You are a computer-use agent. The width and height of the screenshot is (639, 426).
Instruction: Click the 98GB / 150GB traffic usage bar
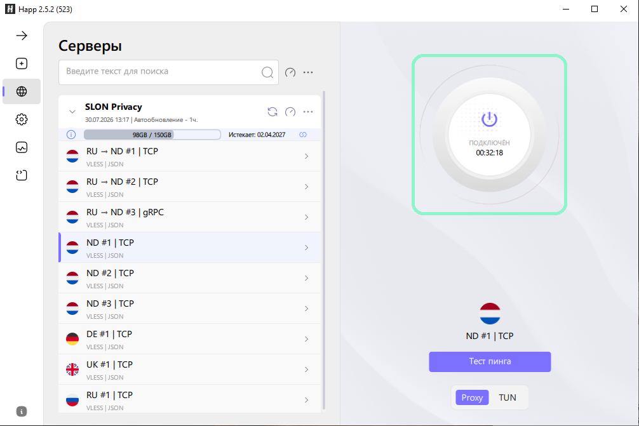coord(152,135)
